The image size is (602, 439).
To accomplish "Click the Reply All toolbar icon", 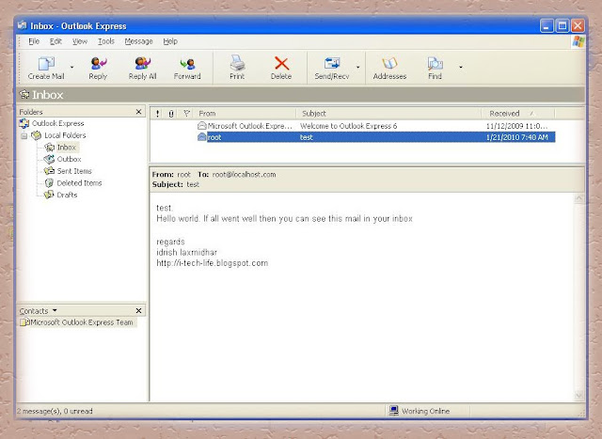I will 142,63.
